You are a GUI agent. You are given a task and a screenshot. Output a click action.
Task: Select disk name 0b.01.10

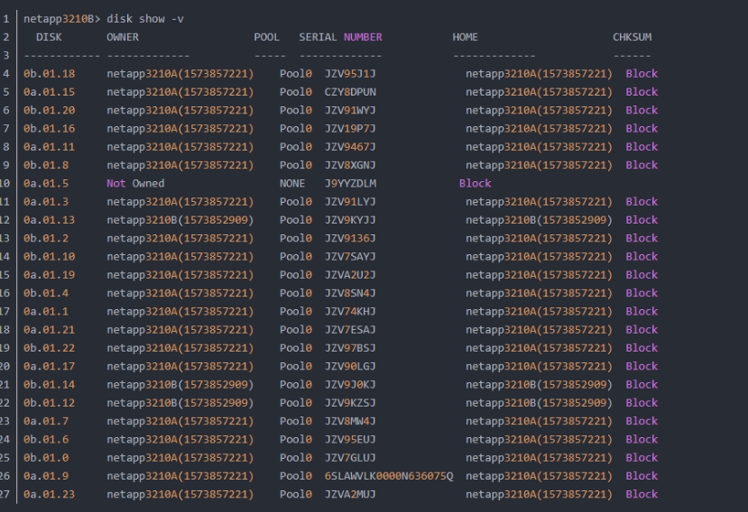pos(49,257)
